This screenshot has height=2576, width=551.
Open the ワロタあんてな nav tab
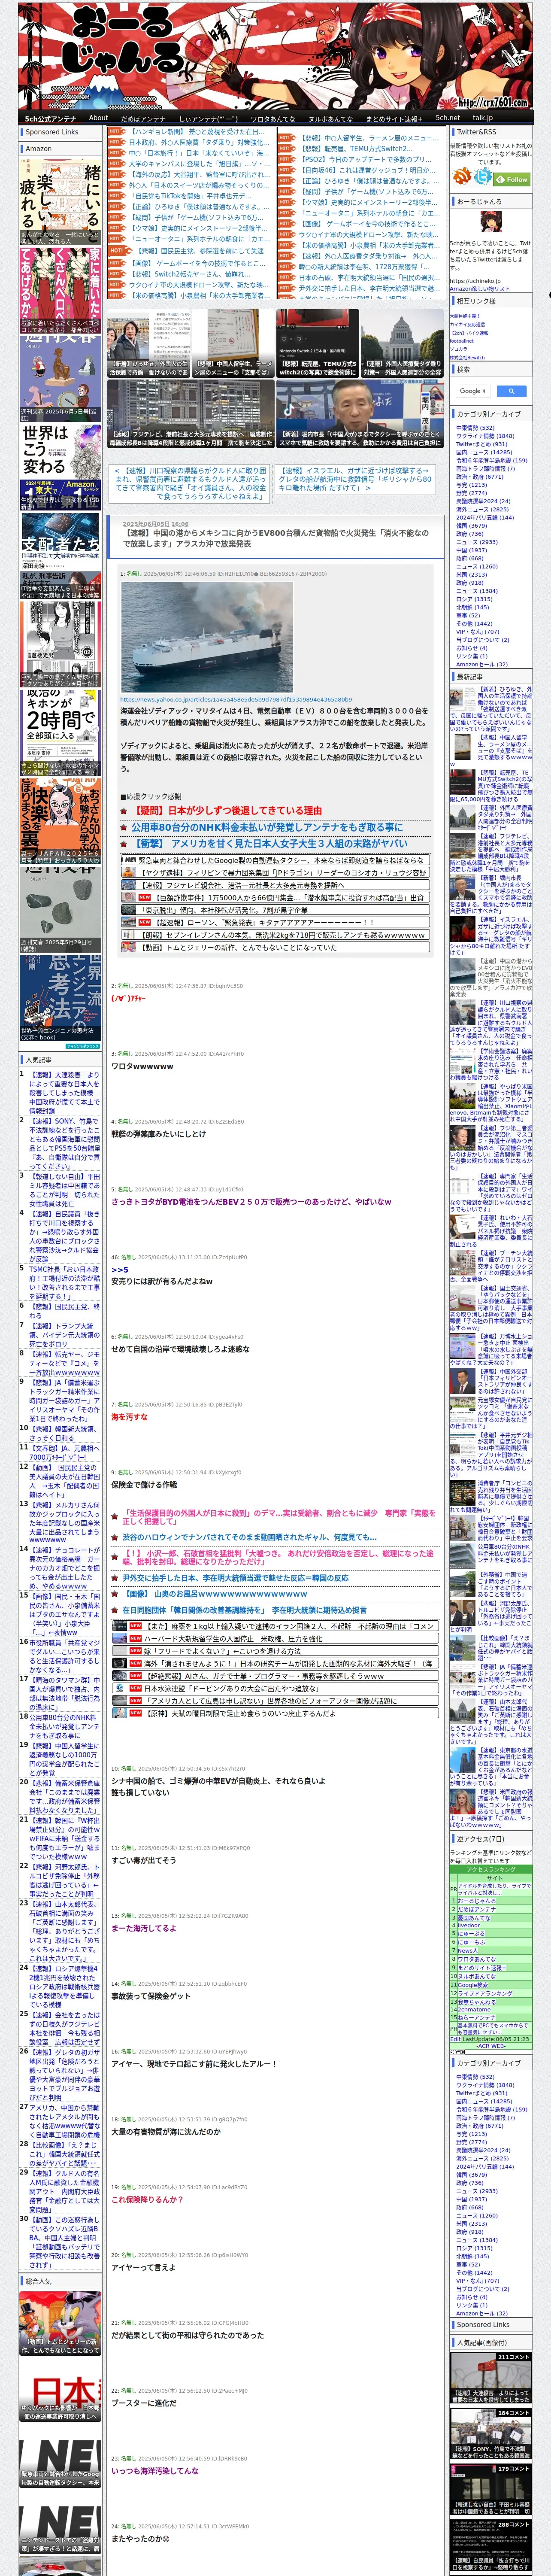(x=273, y=118)
